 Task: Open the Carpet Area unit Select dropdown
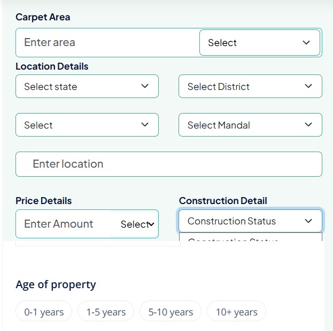click(x=260, y=42)
